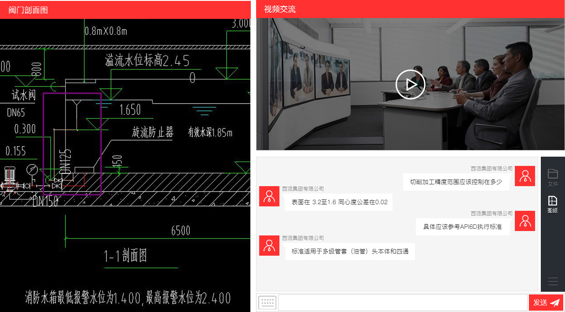Focus the chat message input field
Image resolution: width=565 pixels, height=312 pixels.
point(403,303)
